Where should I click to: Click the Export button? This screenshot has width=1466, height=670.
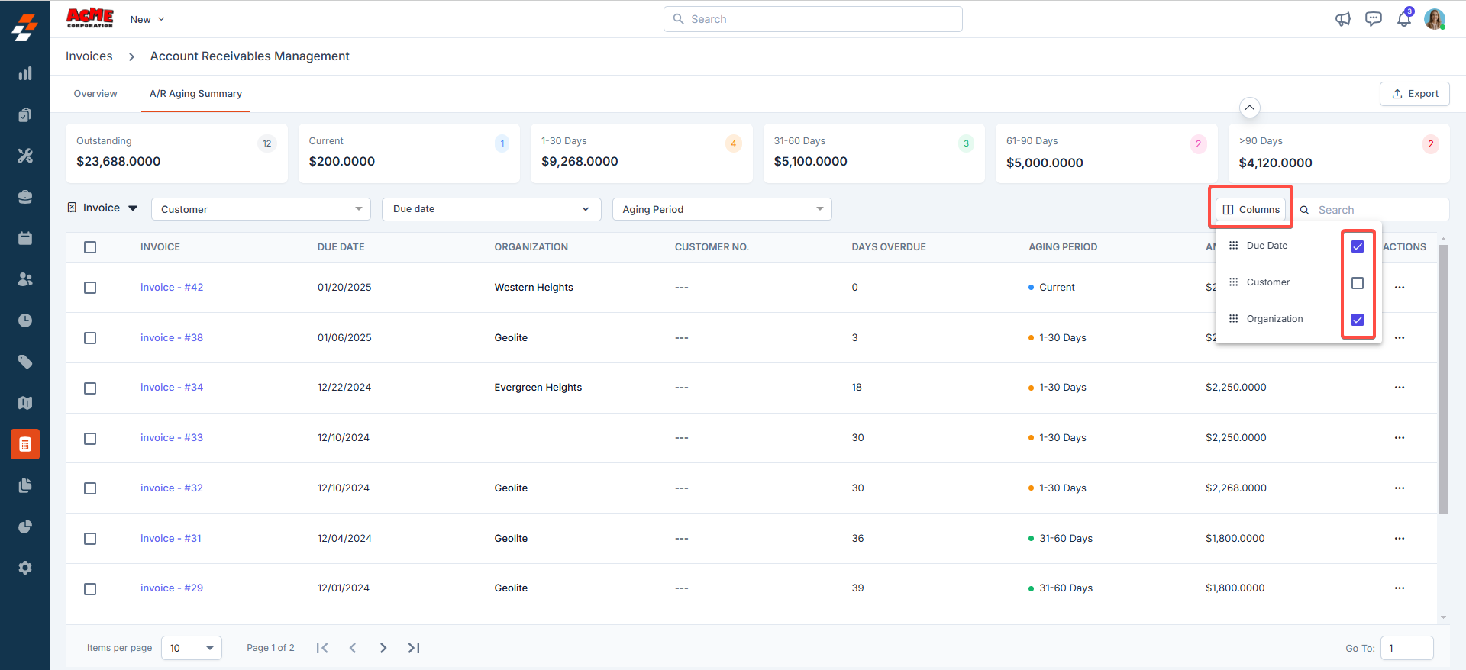click(1414, 94)
